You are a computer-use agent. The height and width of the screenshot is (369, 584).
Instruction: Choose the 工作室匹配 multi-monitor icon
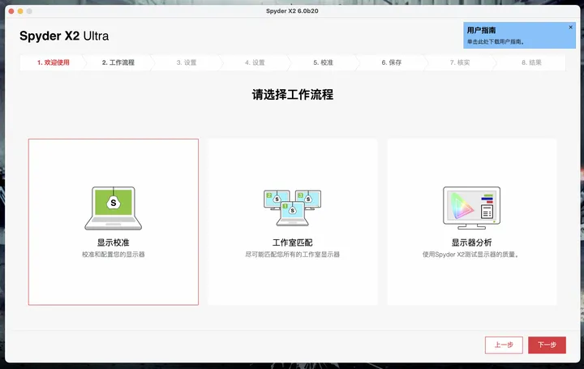point(292,208)
